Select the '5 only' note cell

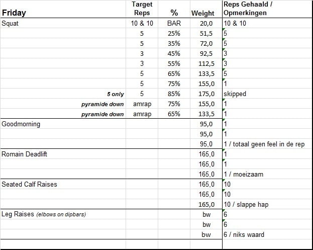[x=116, y=94]
